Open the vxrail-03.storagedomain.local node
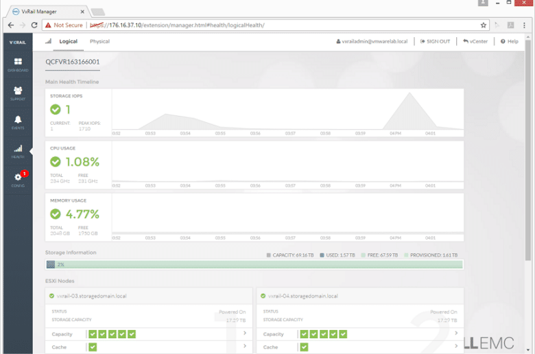 point(91,296)
